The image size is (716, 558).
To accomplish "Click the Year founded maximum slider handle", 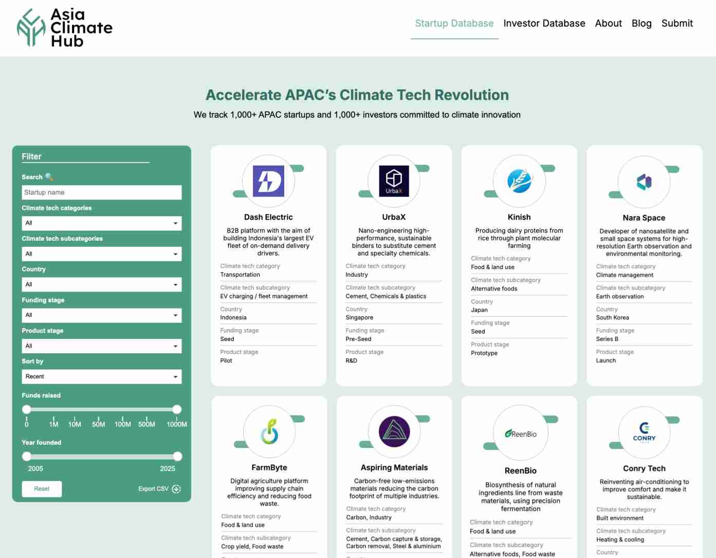I will 177,456.
